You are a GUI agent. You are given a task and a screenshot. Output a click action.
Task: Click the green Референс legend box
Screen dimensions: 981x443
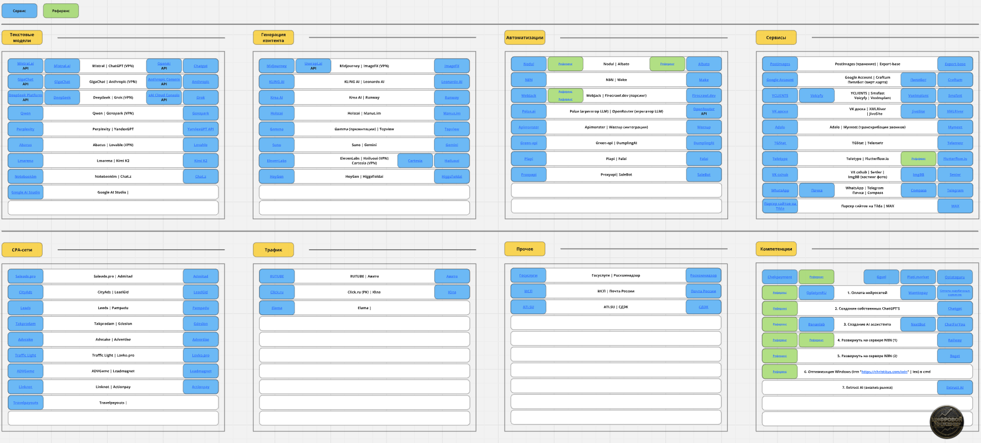(61, 11)
